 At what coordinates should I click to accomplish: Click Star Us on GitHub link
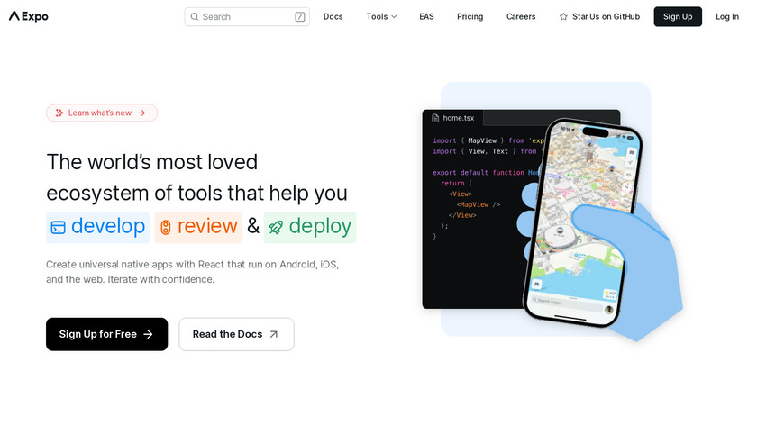pos(599,16)
